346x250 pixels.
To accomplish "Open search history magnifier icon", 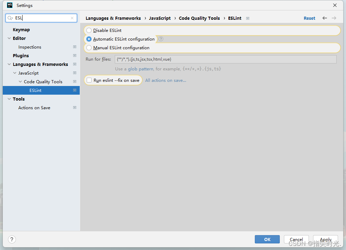I will pos(10,18).
